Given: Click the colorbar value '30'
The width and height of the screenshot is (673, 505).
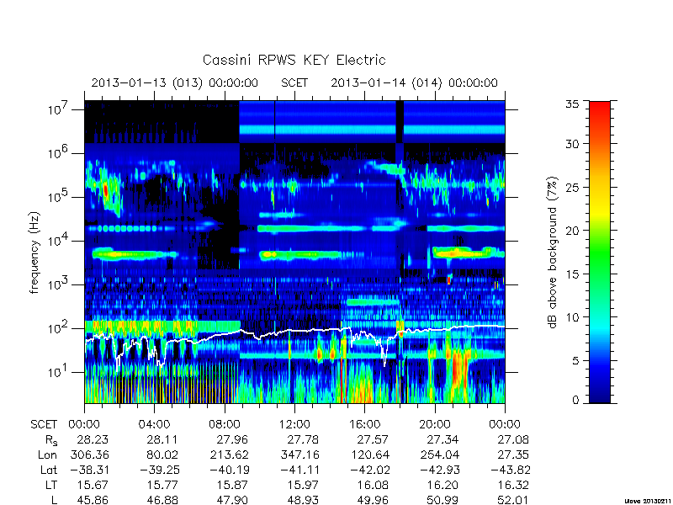Looking at the screenshot, I should pos(572,144).
